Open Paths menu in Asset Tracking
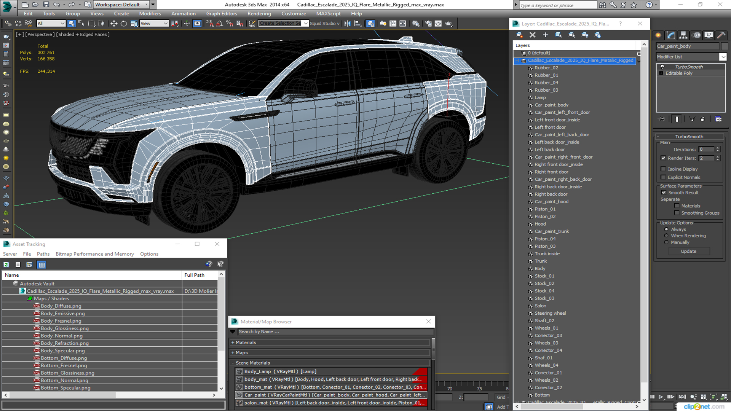731x411 pixels. tap(43, 254)
